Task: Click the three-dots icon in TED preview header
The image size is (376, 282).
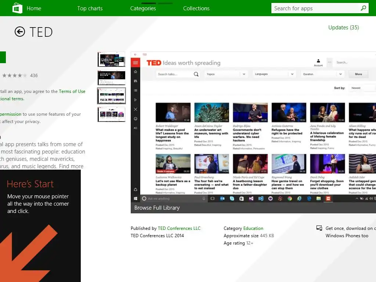Action: (330, 62)
